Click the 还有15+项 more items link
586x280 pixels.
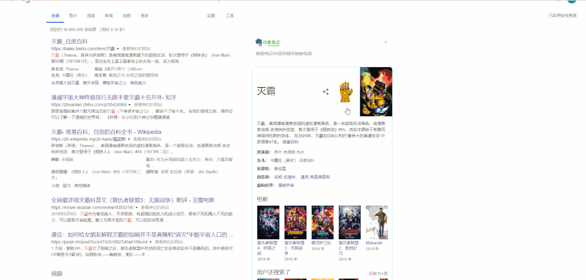378,274
